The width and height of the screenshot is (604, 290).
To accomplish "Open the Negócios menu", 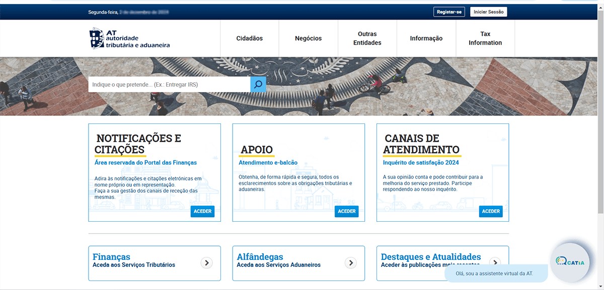I will click(308, 38).
